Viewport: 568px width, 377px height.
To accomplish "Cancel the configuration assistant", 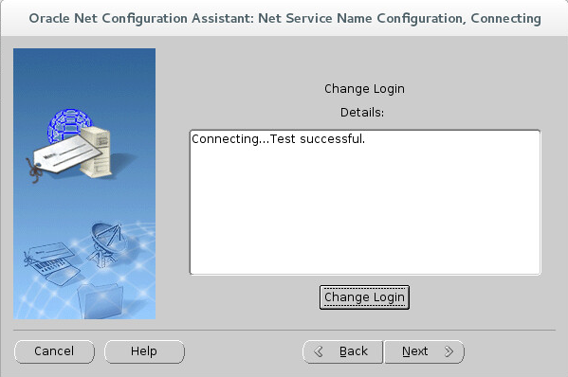I will click(x=54, y=351).
